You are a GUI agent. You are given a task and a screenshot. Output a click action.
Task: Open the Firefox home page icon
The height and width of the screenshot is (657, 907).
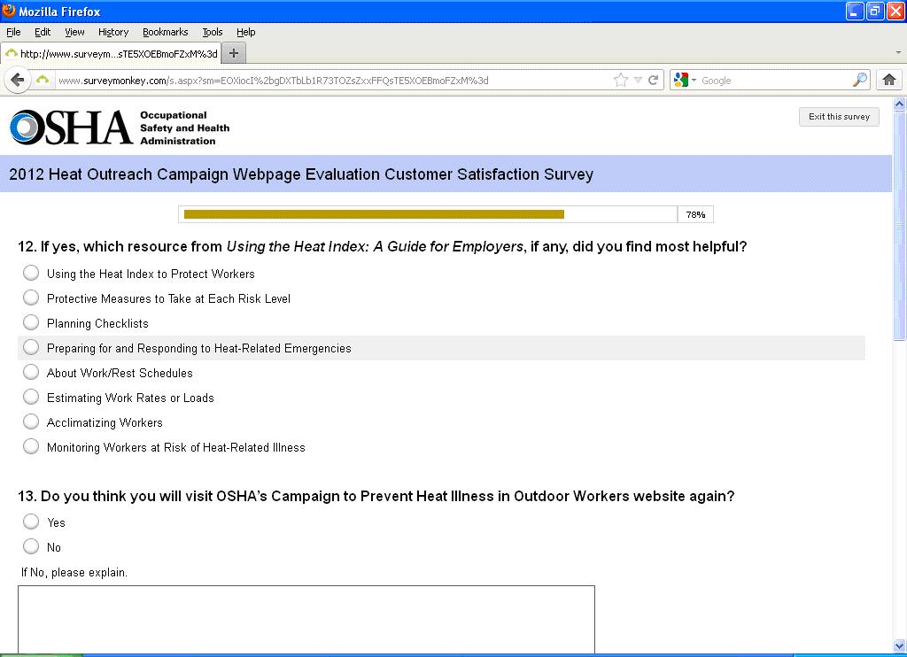(889, 80)
